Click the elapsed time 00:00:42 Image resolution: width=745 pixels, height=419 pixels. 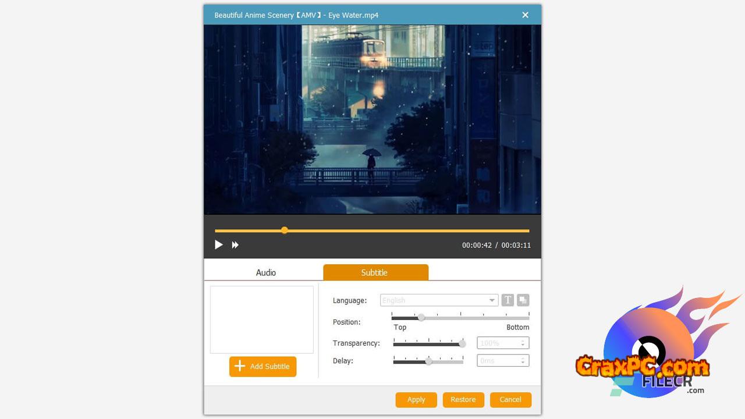point(477,246)
